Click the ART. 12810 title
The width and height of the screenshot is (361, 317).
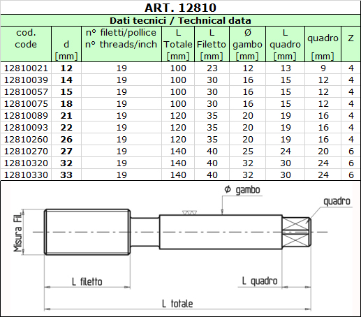(180, 8)
